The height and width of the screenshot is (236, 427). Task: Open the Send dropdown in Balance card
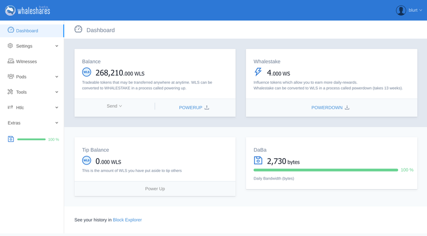[x=114, y=107]
